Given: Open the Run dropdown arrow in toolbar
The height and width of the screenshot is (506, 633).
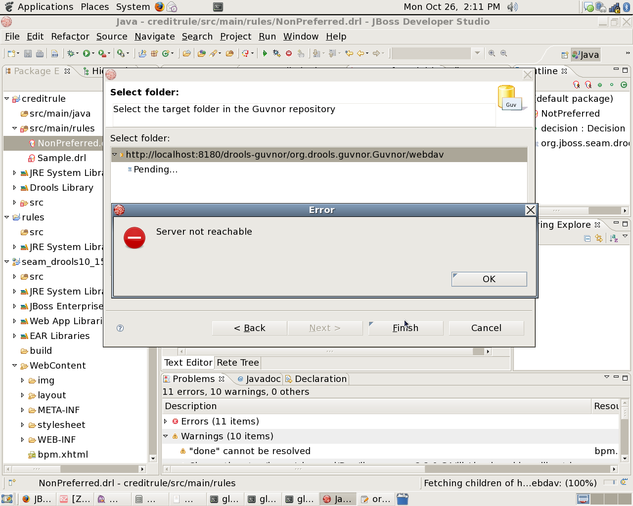Looking at the screenshot, I should coord(93,53).
